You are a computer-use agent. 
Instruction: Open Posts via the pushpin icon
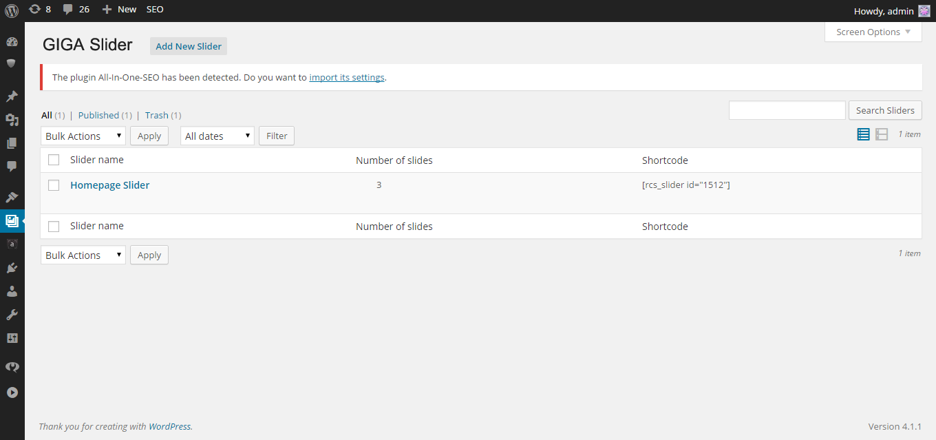click(12, 96)
